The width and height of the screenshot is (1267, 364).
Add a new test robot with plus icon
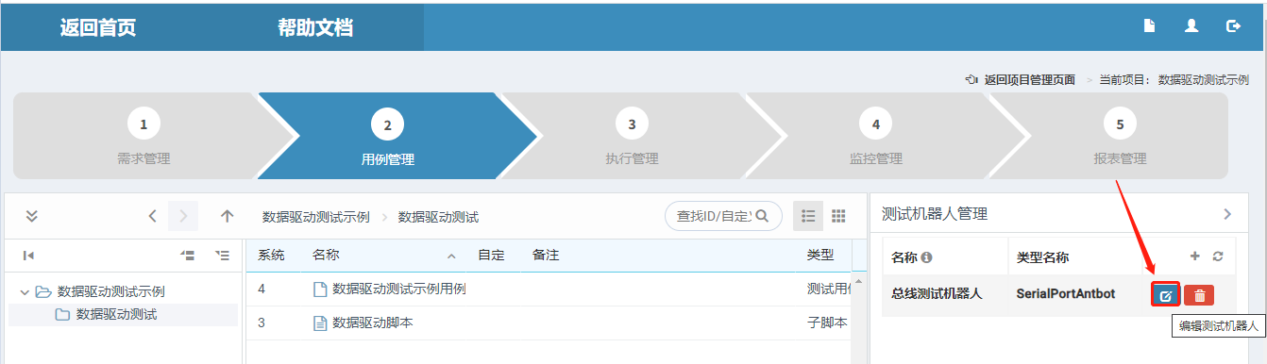click(1194, 256)
